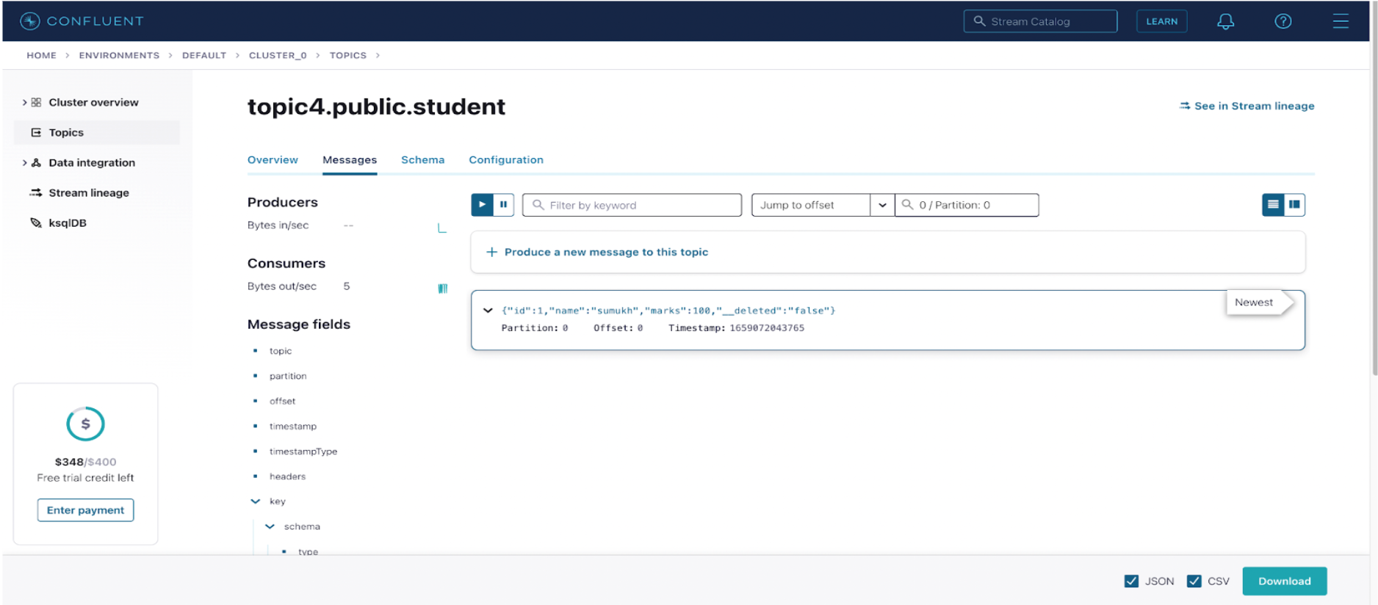Switch to list row view icon
Image resolution: width=1378 pixels, height=605 pixels.
coord(1273,205)
